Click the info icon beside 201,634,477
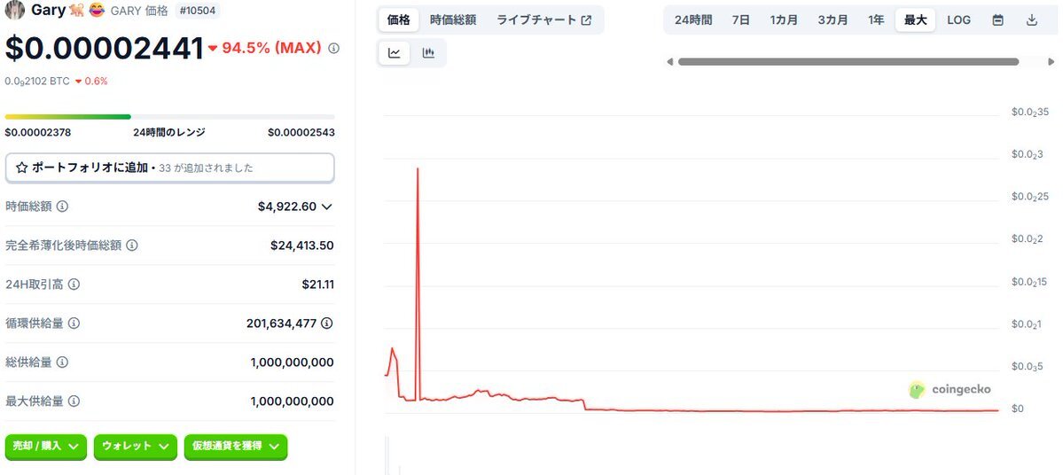Viewport: 1063px width, 475px height. coord(327,323)
